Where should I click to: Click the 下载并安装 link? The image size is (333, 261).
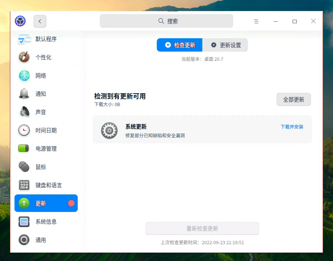(292, 127)
